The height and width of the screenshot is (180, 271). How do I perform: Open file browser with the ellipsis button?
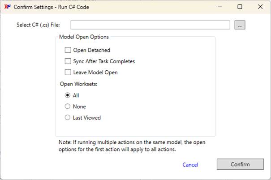[240, 25]
